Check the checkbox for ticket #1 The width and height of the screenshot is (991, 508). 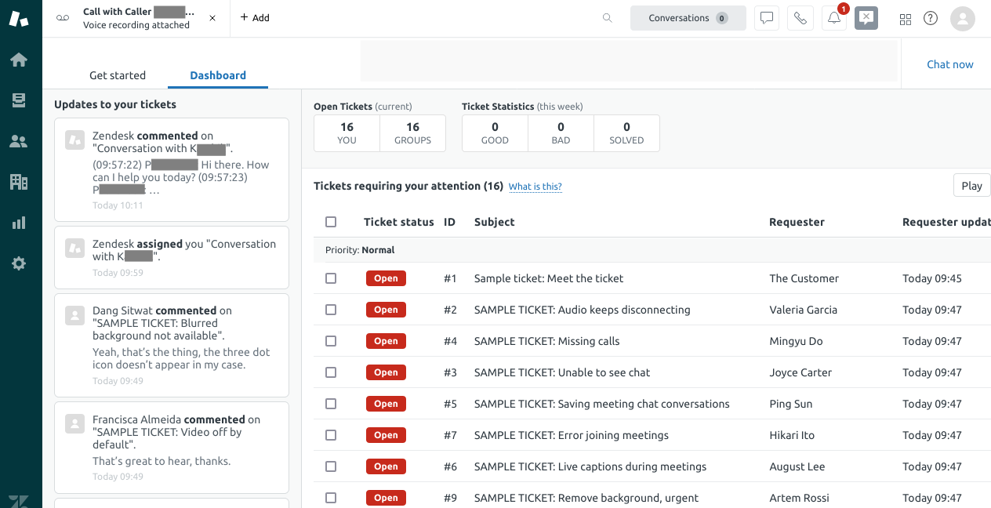tap(330, 278)
